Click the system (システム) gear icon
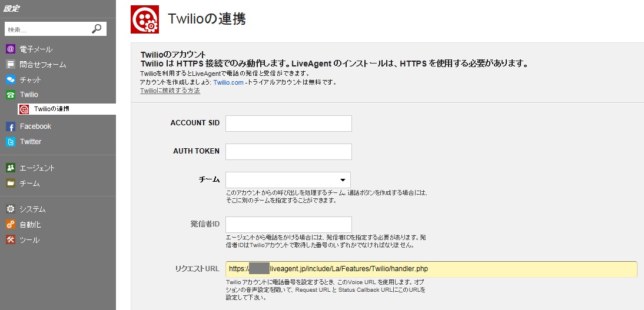Viewport: 644px width, 310px height. [x=11, y=209]
